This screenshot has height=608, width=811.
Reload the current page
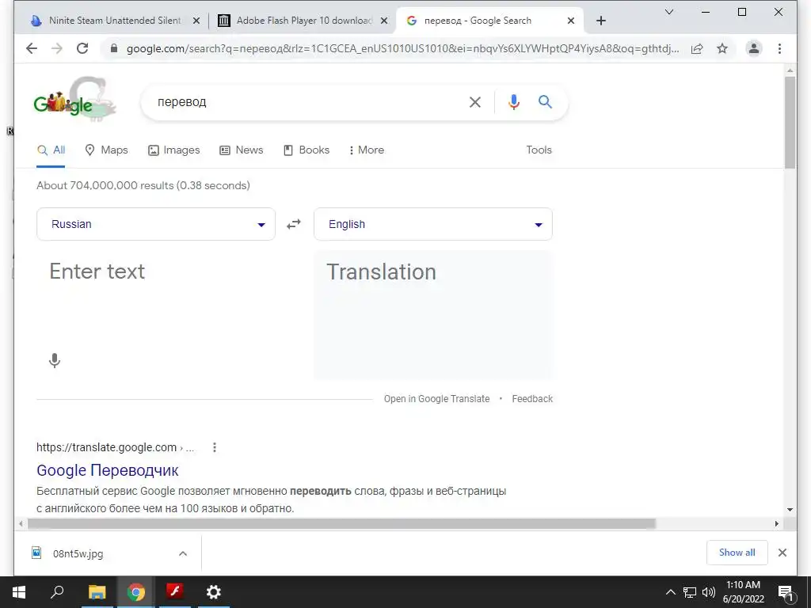pyautogui.click(x=82, y=48)
